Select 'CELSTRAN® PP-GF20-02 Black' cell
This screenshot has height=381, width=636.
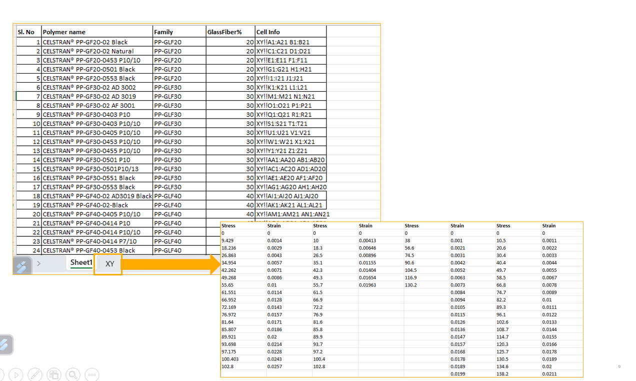point(97,42)
